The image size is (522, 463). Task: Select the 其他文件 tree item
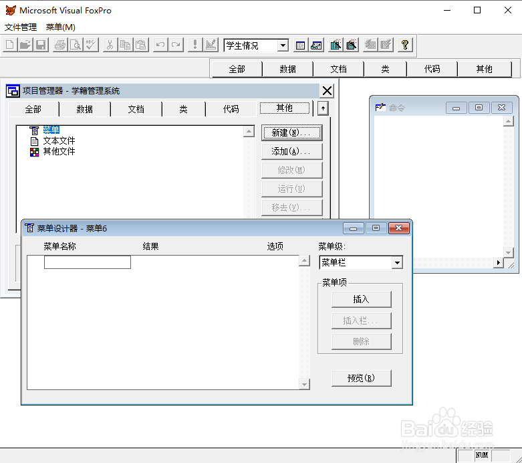pyautogui.click(x=59, y=151)
